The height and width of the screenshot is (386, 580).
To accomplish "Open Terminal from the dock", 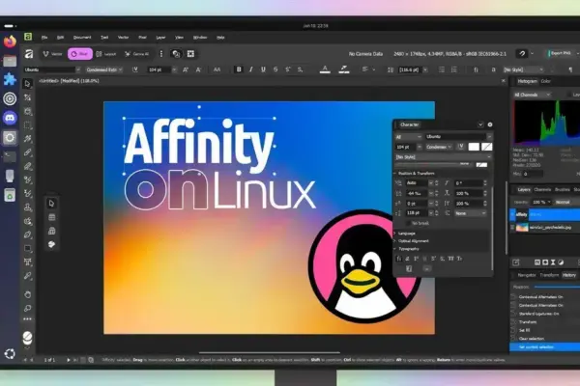I will (x=10, y=156).
